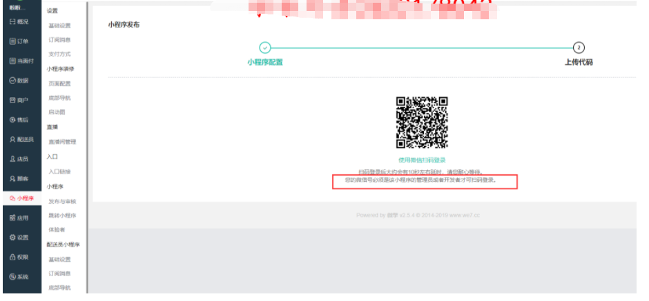This screenshot has height=301, width=649.
Task: Click the submenu vertical scrollbar
Action: [87, 147]
